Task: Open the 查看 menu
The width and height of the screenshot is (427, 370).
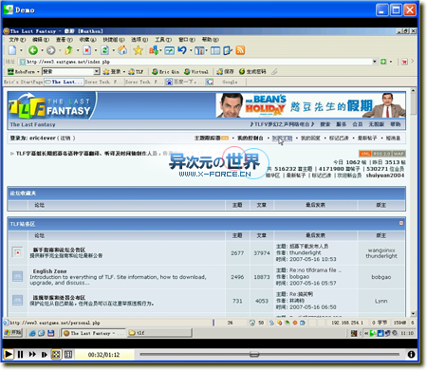Action: click(65, 40)
